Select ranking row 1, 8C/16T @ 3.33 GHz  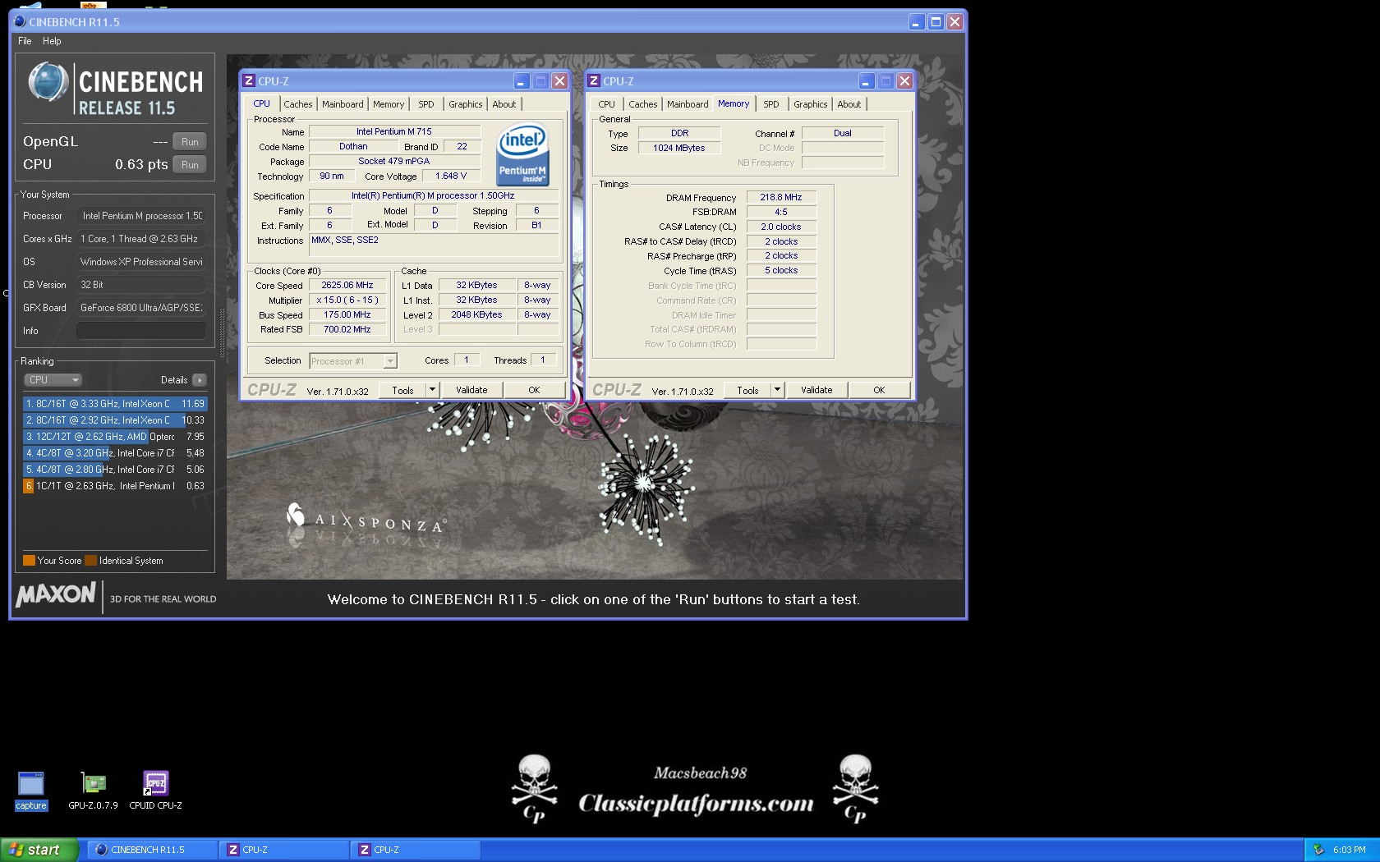115,404
